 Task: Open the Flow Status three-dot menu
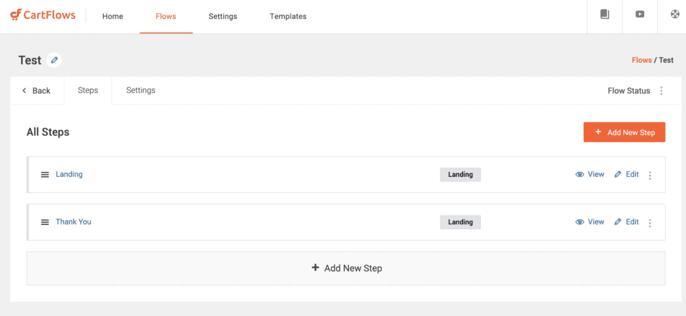(x=661, y=91)
